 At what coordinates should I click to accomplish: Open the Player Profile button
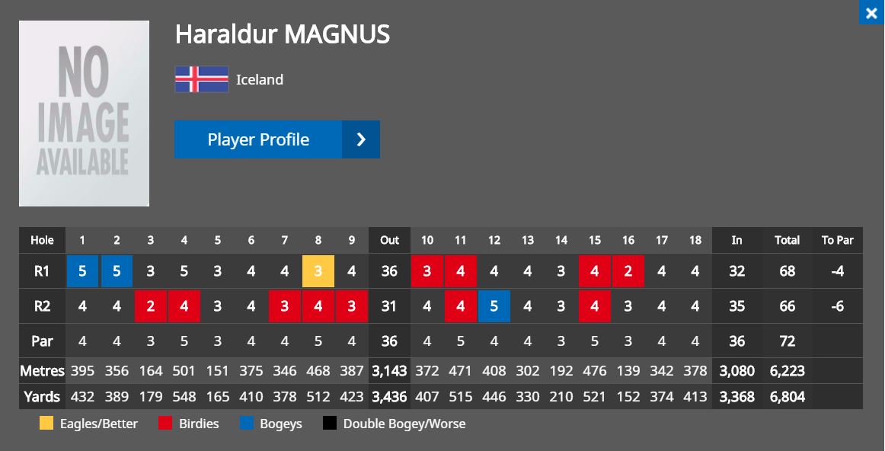(x=276, y=139)
